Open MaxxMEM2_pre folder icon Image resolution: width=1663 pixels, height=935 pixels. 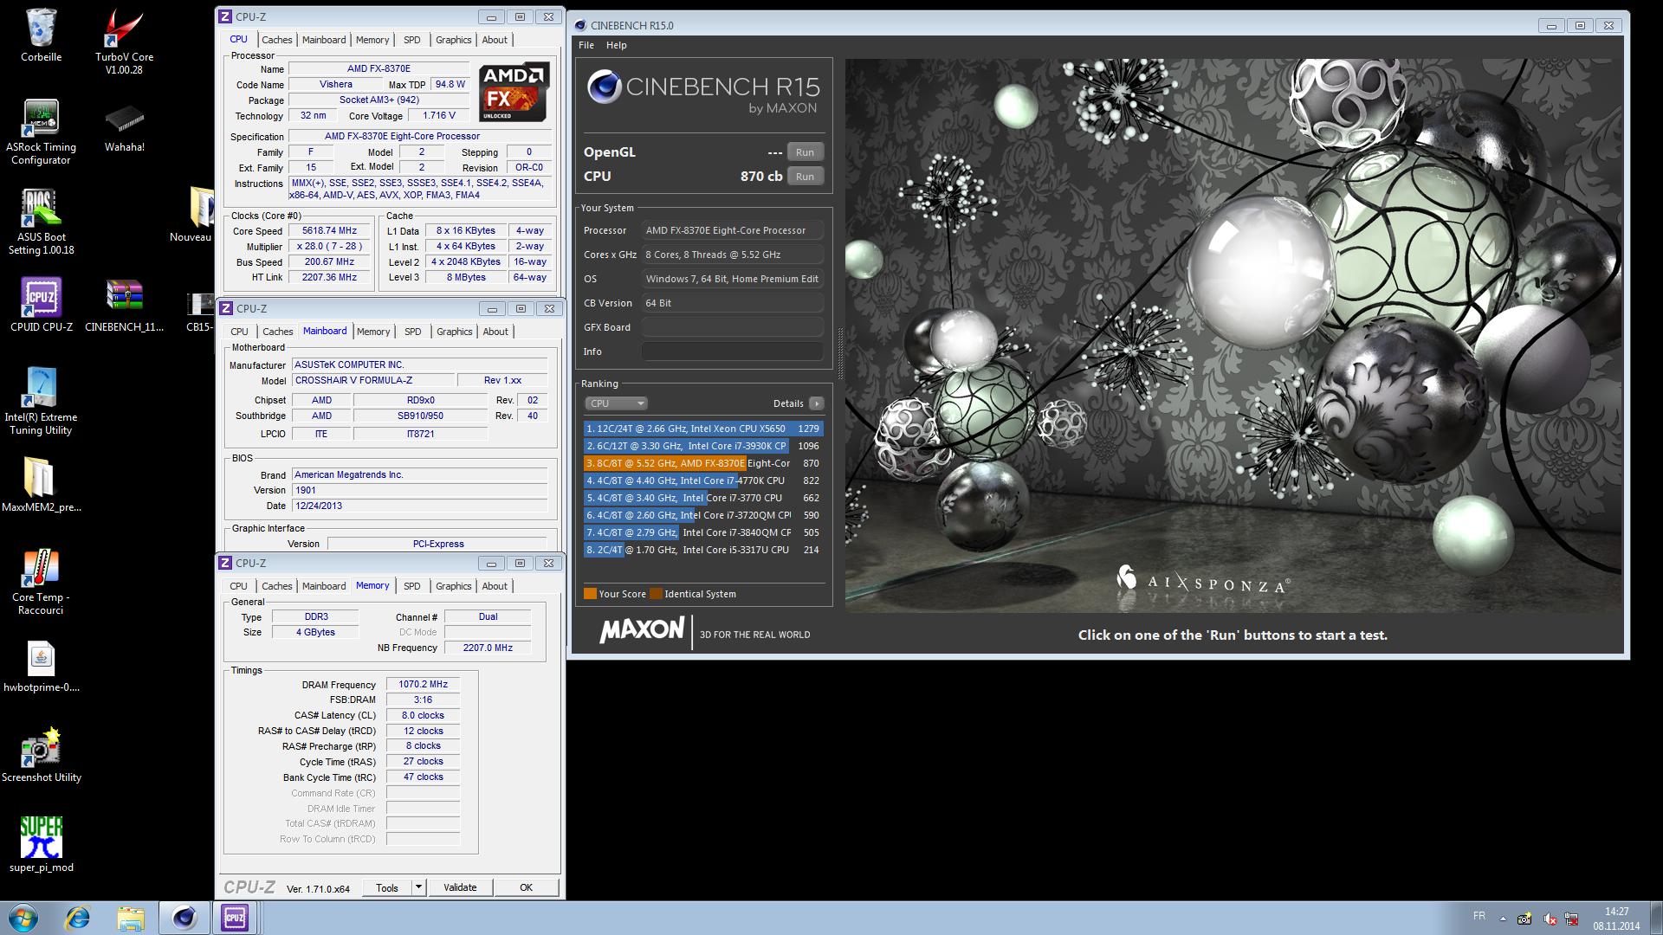pos(41,485)
